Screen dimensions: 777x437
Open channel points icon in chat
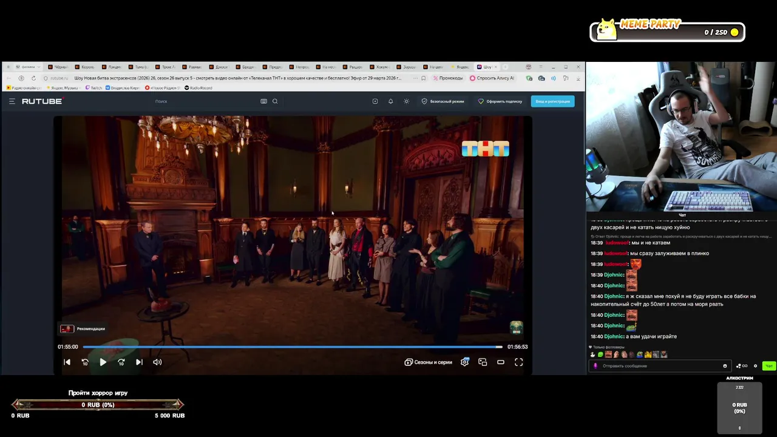(x=742, y=366)
